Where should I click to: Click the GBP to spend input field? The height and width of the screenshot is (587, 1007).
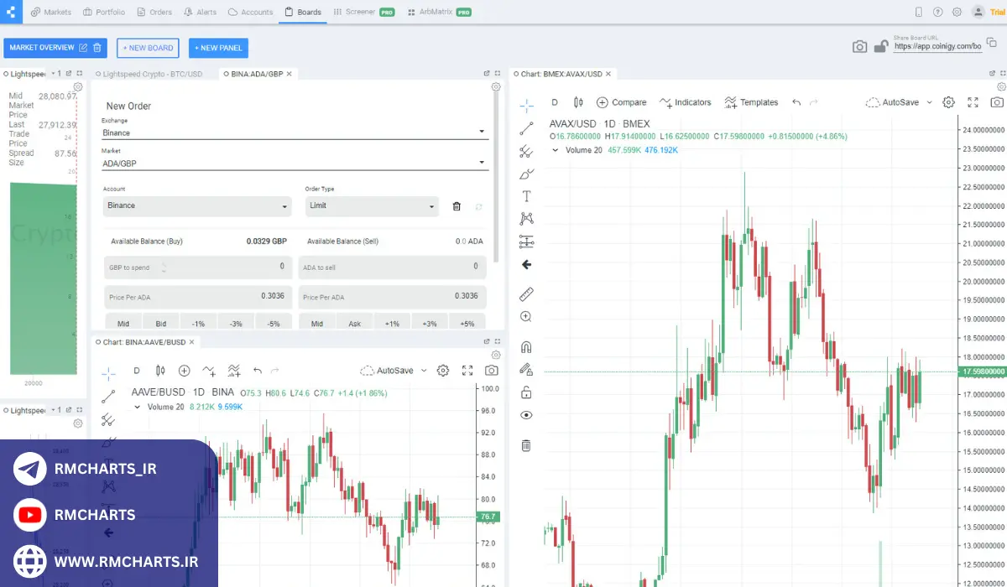(196, 267)
